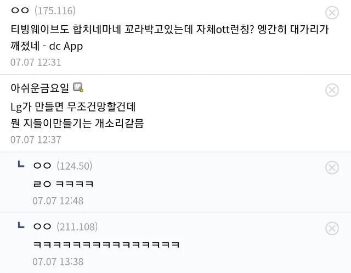Remove the reply by ㅇㅇ (124.50)
The height and width of the screenshot is (273, 351).
[332, 168]
